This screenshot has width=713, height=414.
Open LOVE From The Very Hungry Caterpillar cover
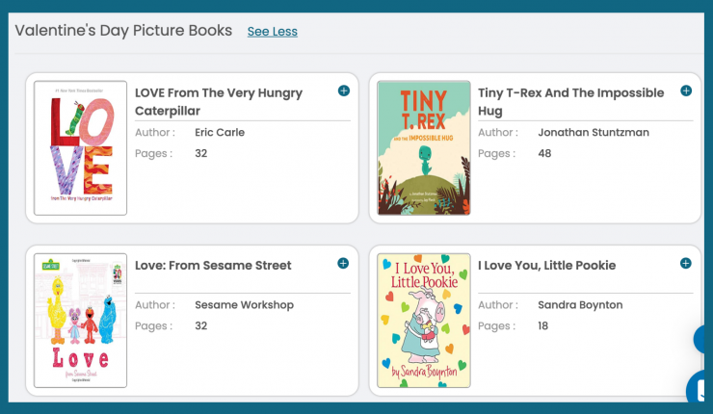[x=81, y=147]
